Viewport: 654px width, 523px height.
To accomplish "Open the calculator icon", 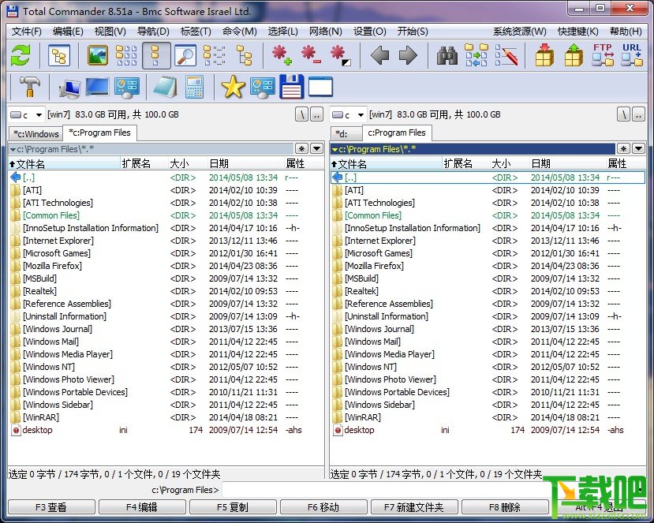I will pyautogui.click(x=194, y=87).
